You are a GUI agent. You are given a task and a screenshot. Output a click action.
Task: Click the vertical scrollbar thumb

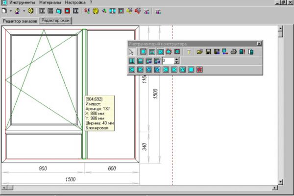(x=280, y=34)
